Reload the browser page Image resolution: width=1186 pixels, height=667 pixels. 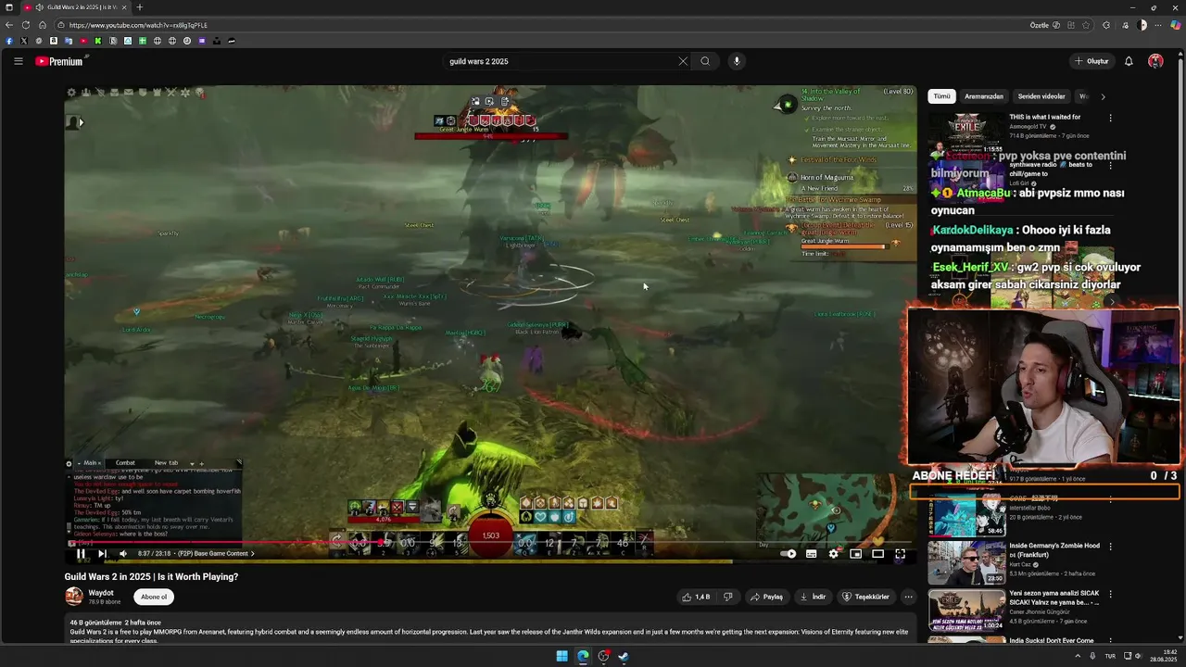[x=26, y=25]
